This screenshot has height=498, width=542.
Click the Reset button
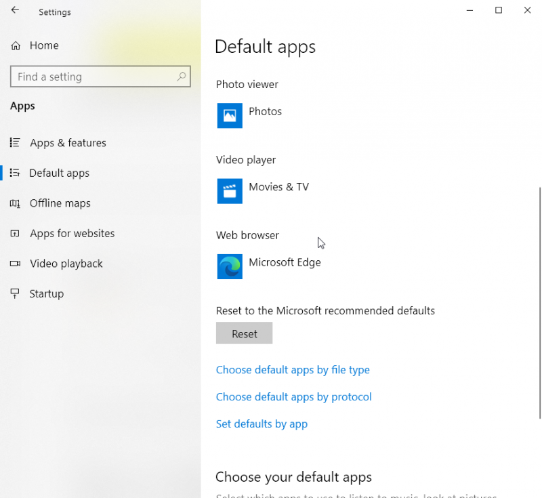tap(244, 333)
